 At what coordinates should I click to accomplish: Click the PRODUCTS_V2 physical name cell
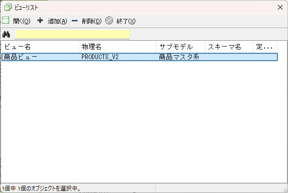click(x=100, y=57)
